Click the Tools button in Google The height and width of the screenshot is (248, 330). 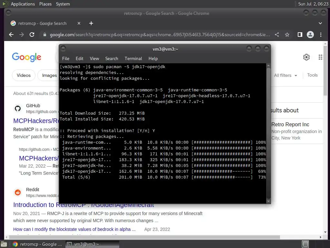point(312,75)
